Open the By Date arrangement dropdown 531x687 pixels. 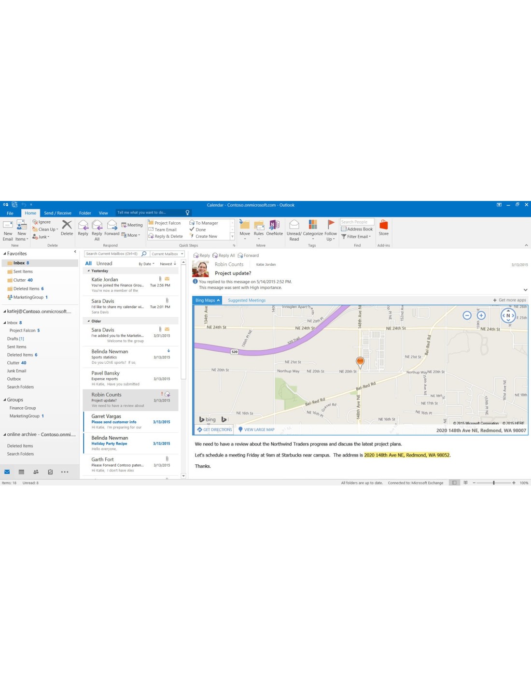[146, 264]
